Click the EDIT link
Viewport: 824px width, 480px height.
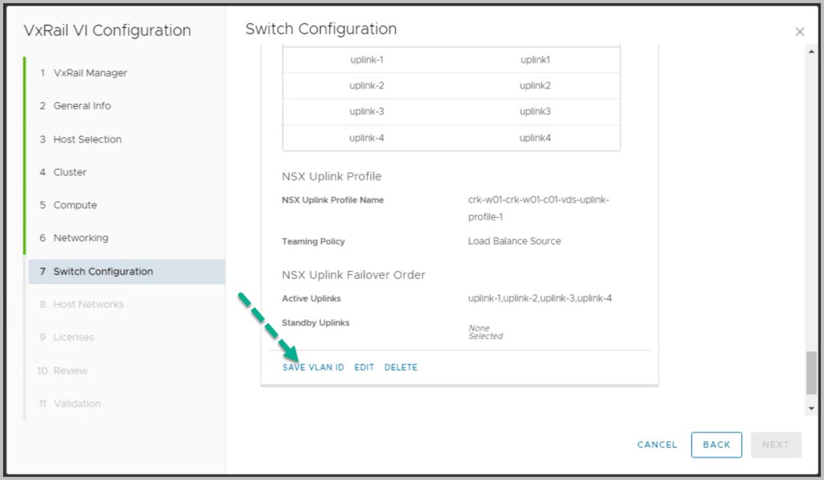(x=365, y=367)
